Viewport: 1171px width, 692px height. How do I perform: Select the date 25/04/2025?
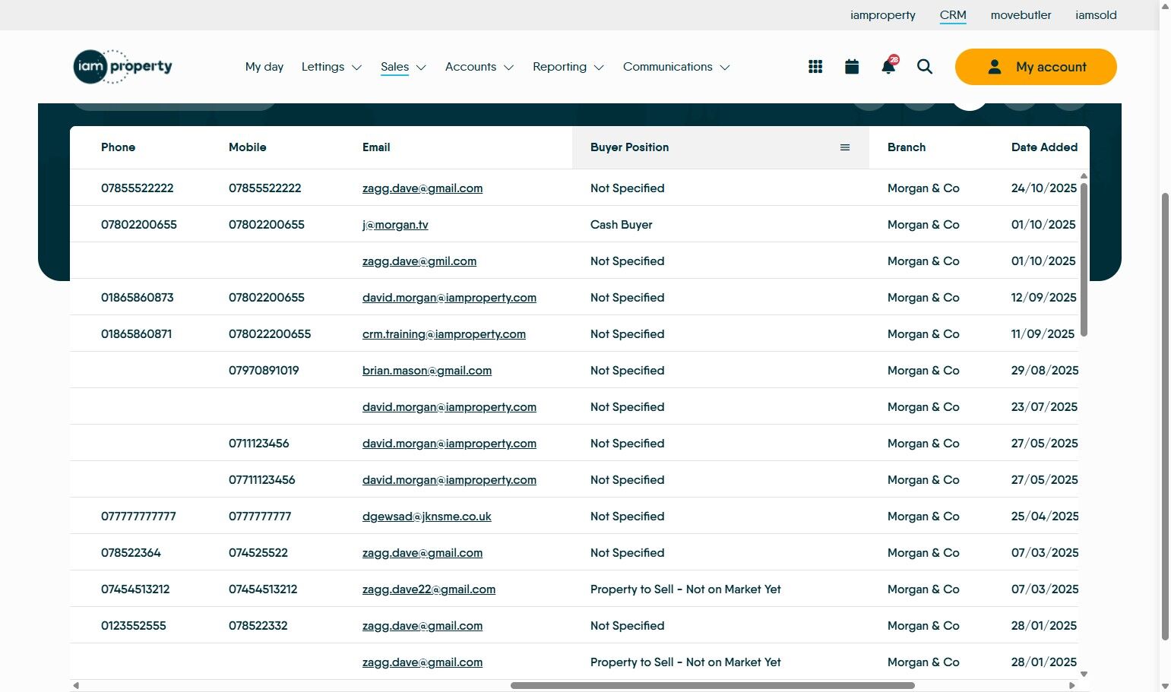pos(1045,517)
